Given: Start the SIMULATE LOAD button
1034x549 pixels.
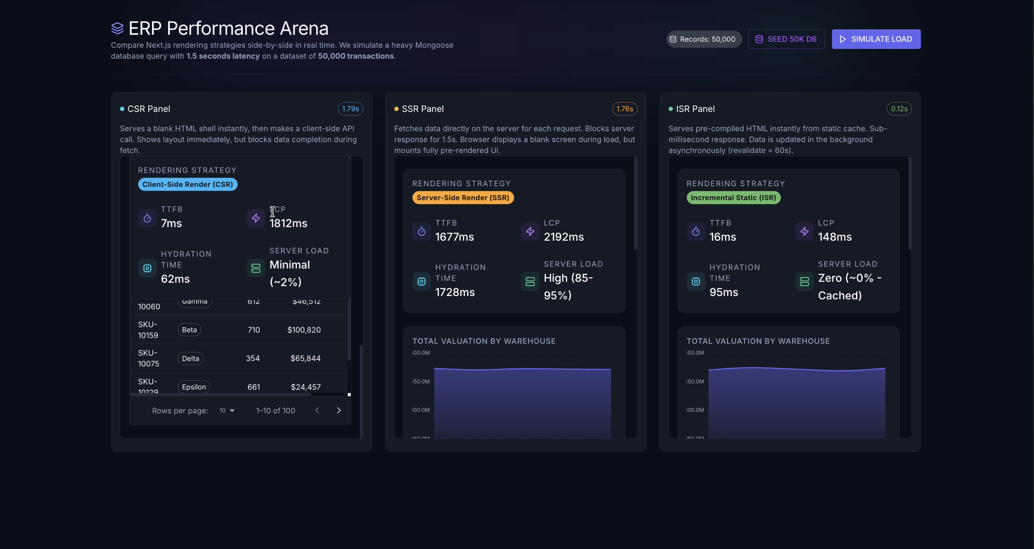Looking at the screenshot, I should (x=876, y=39).
